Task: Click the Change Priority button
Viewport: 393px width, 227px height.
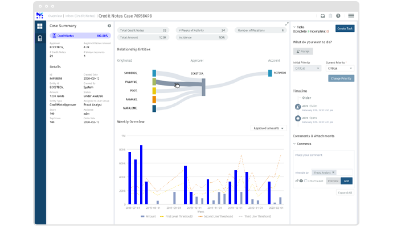Action: (341, 78)
